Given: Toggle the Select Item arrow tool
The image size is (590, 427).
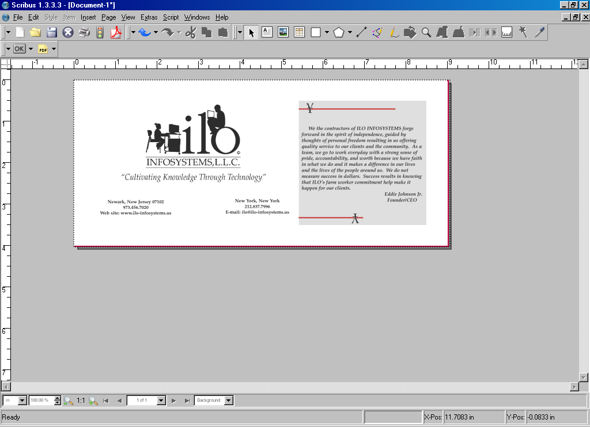Looking at the screenshot, I should pos(251,32).
